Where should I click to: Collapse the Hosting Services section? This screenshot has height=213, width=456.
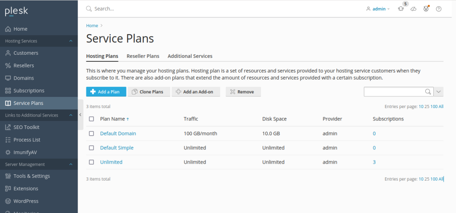pyautogui.click(x=71, y=41)
